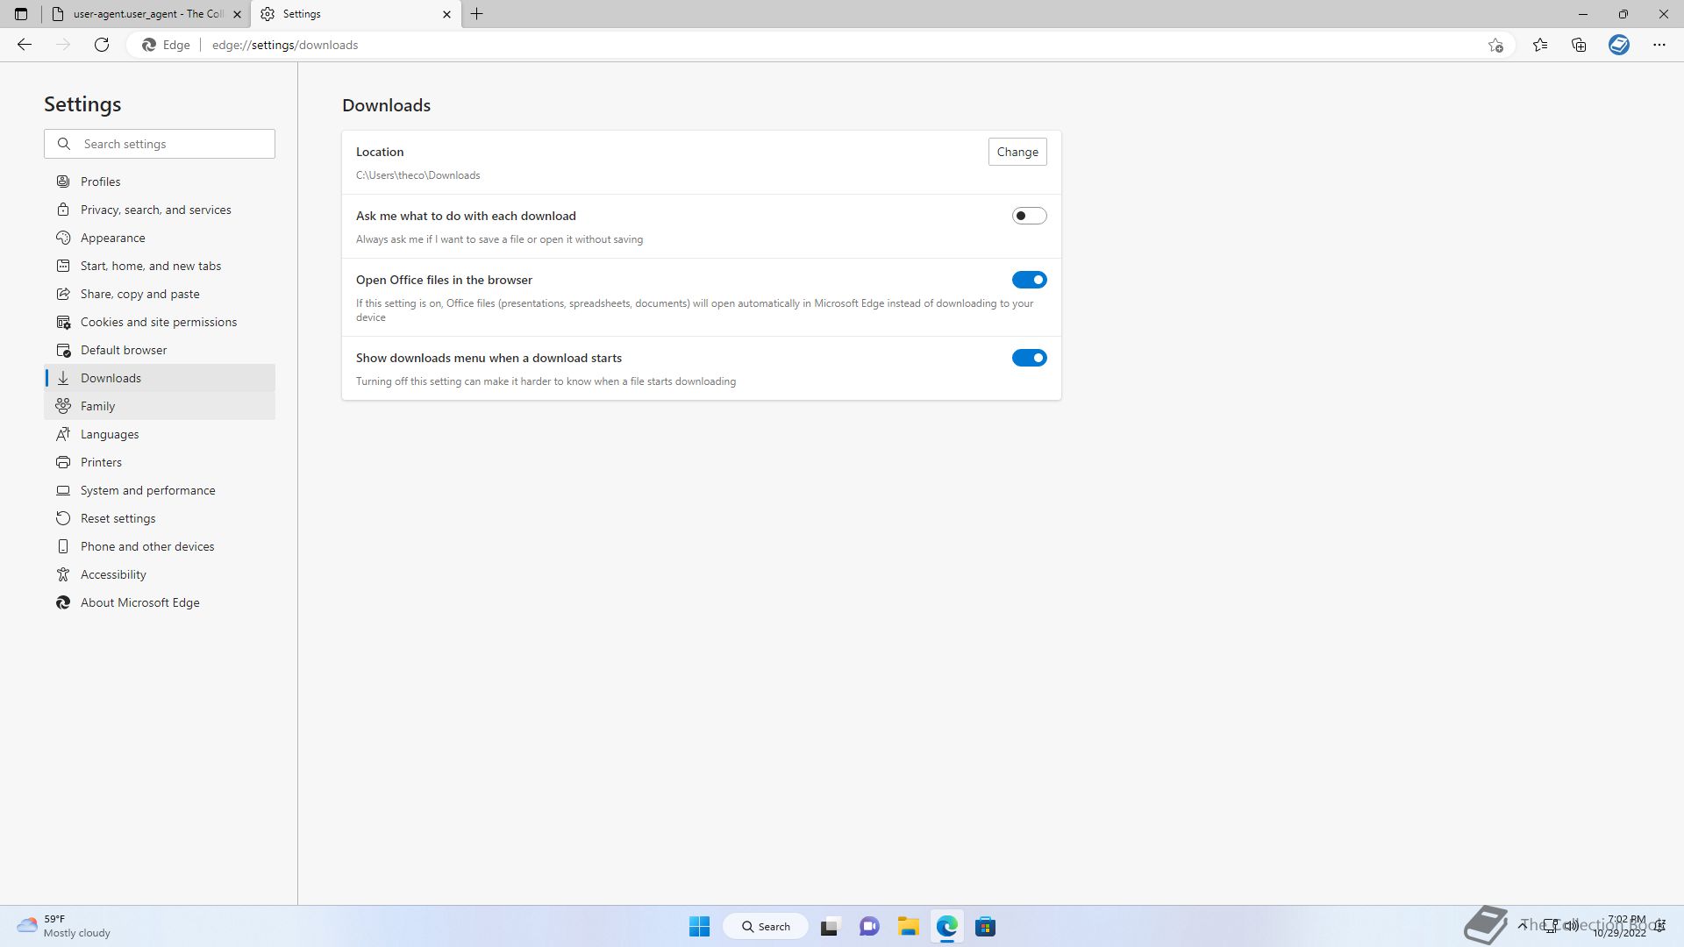Open the Microsoft Store taskbar icon

click(x=985, y=927)
